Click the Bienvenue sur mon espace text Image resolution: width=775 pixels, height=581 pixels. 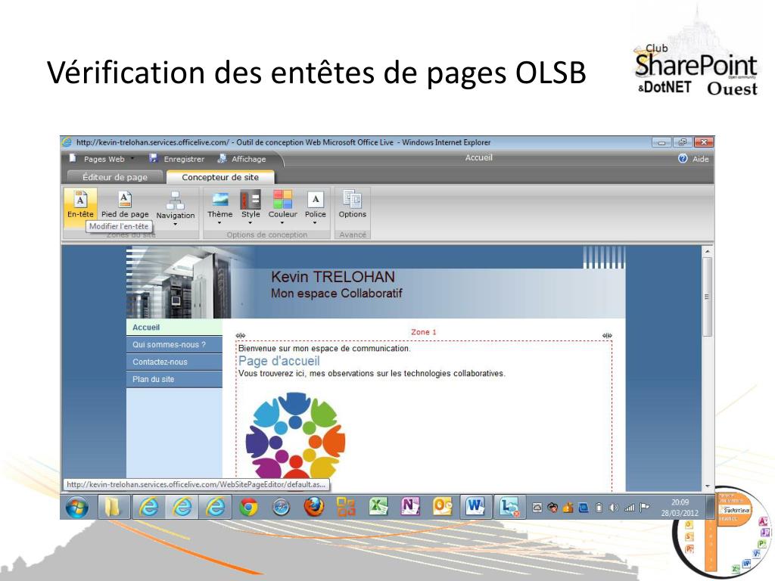[x=324, y=348]
